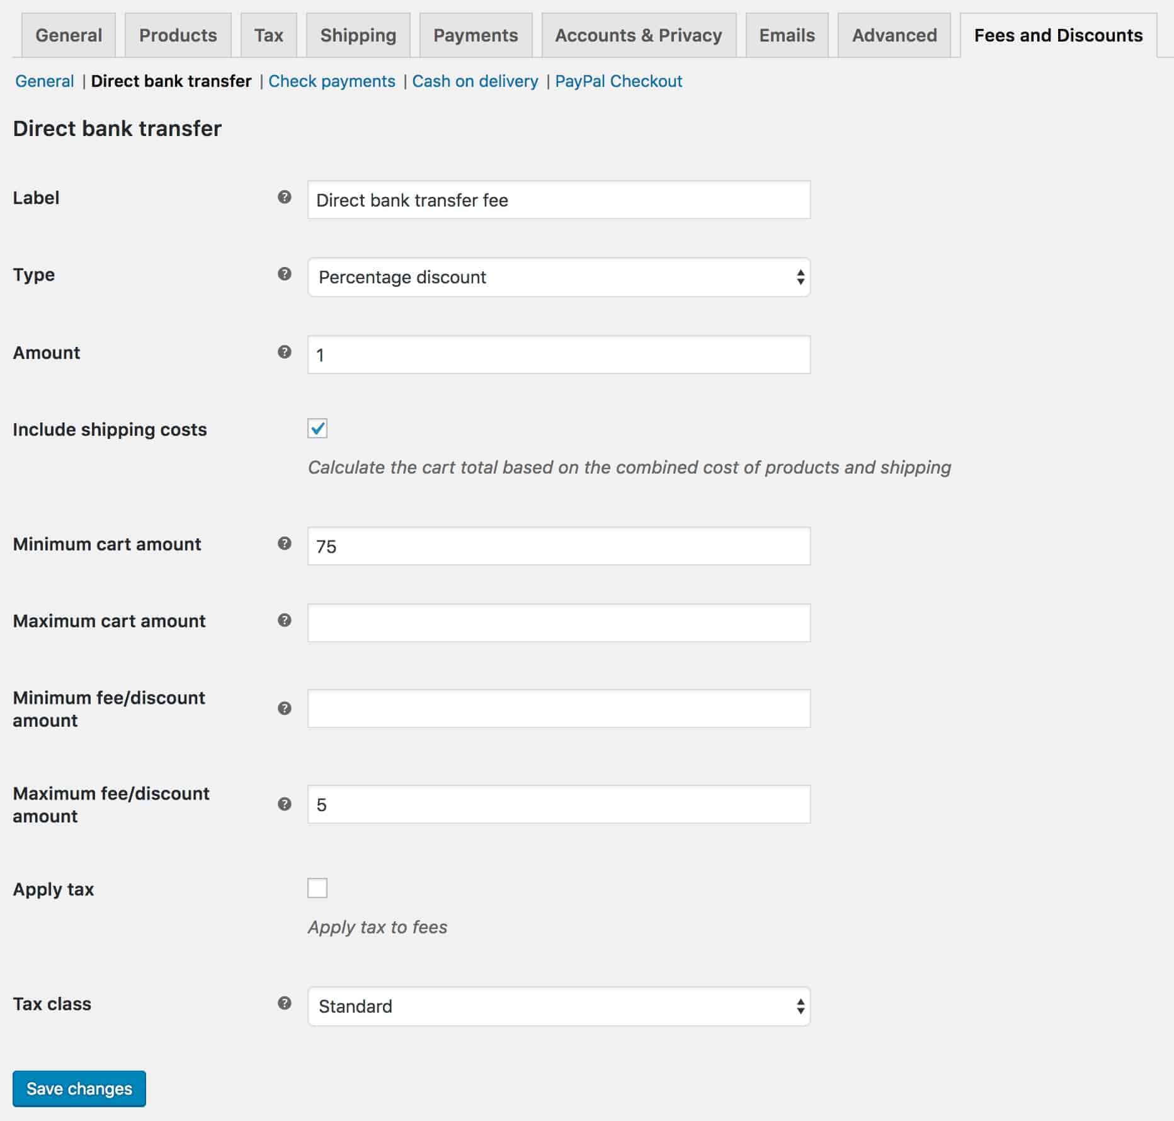Navigate to PayPal Checkout settings
The height and width of the screenshot is (1121, 1174).
[618, 81]
